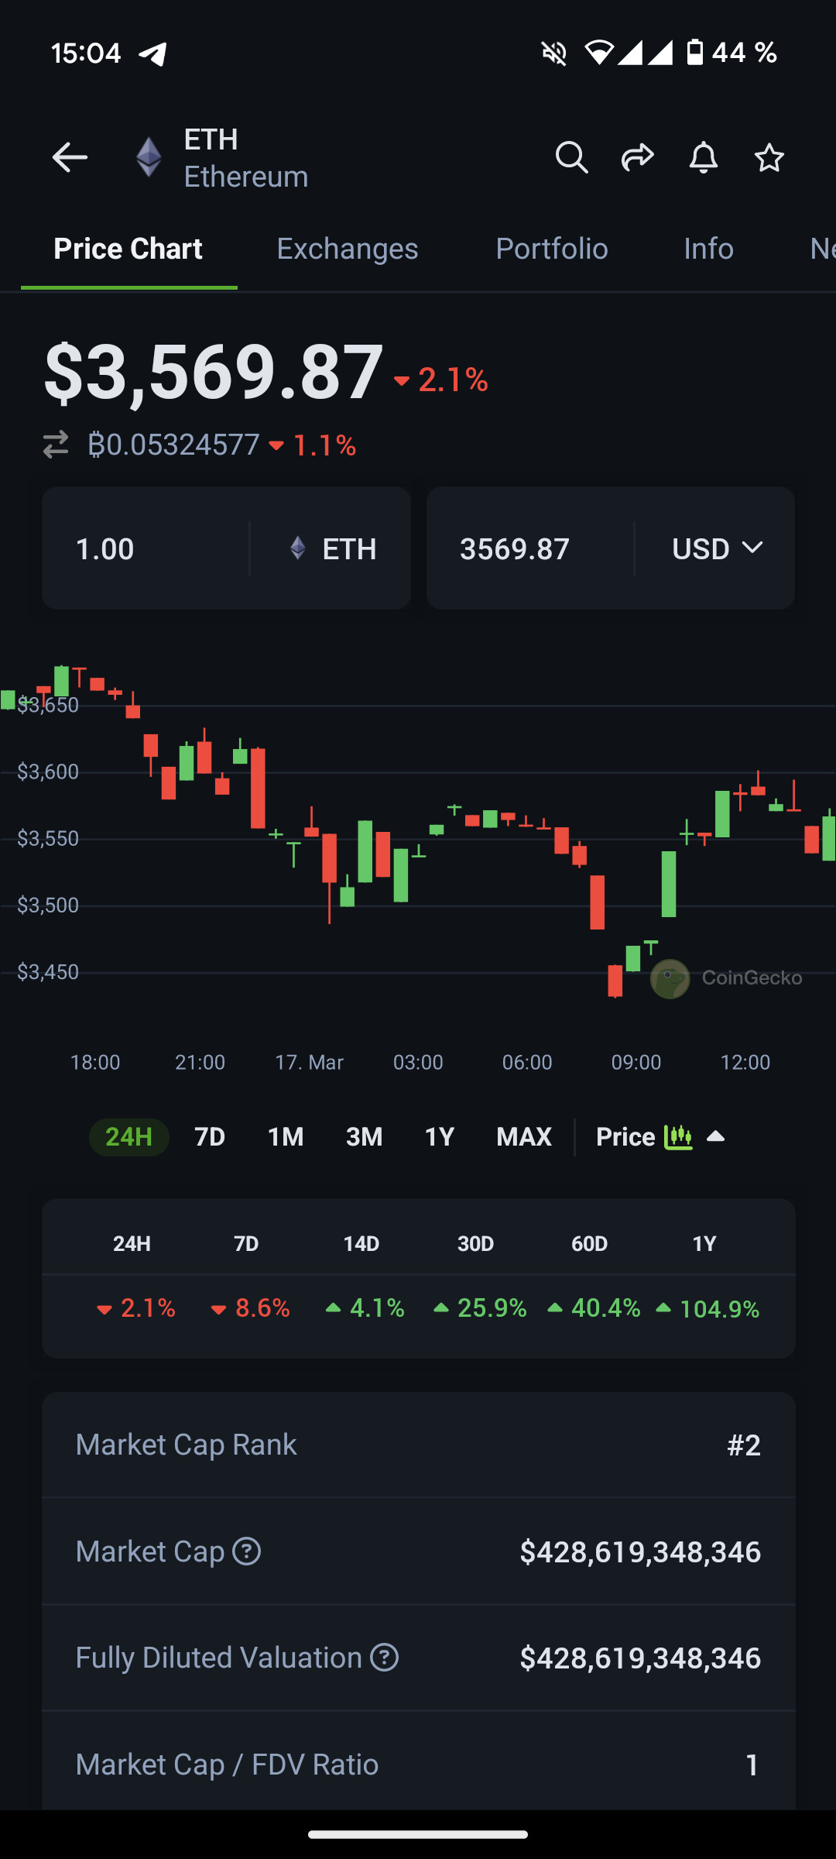Switch to the Exchanges tab
The height and width of the screenshot is (1859, 836).
[348, 249]
